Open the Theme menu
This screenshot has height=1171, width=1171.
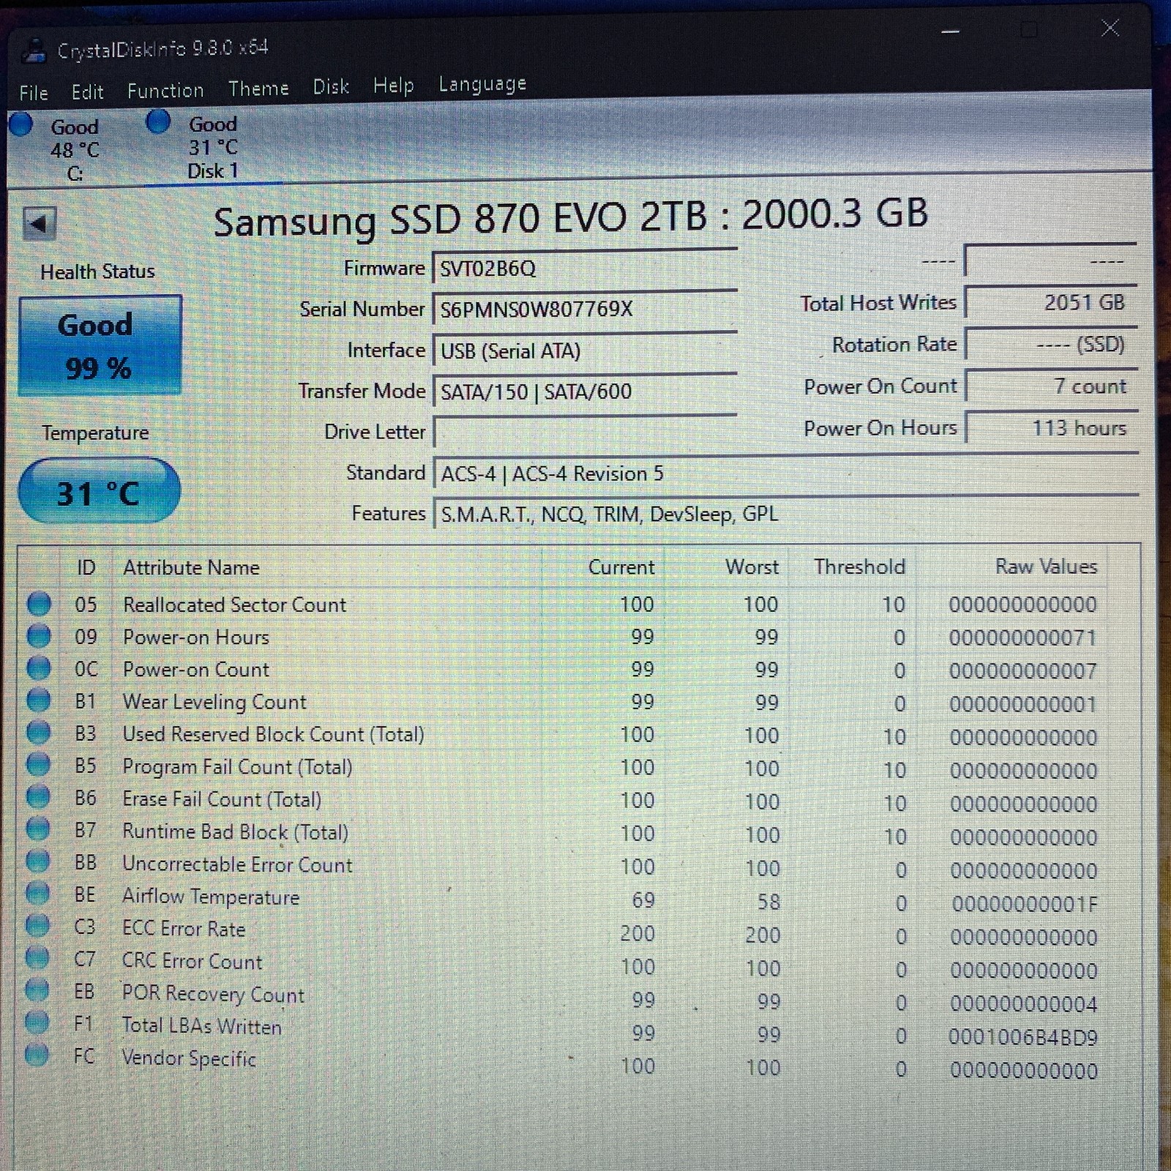pos(258,89)
